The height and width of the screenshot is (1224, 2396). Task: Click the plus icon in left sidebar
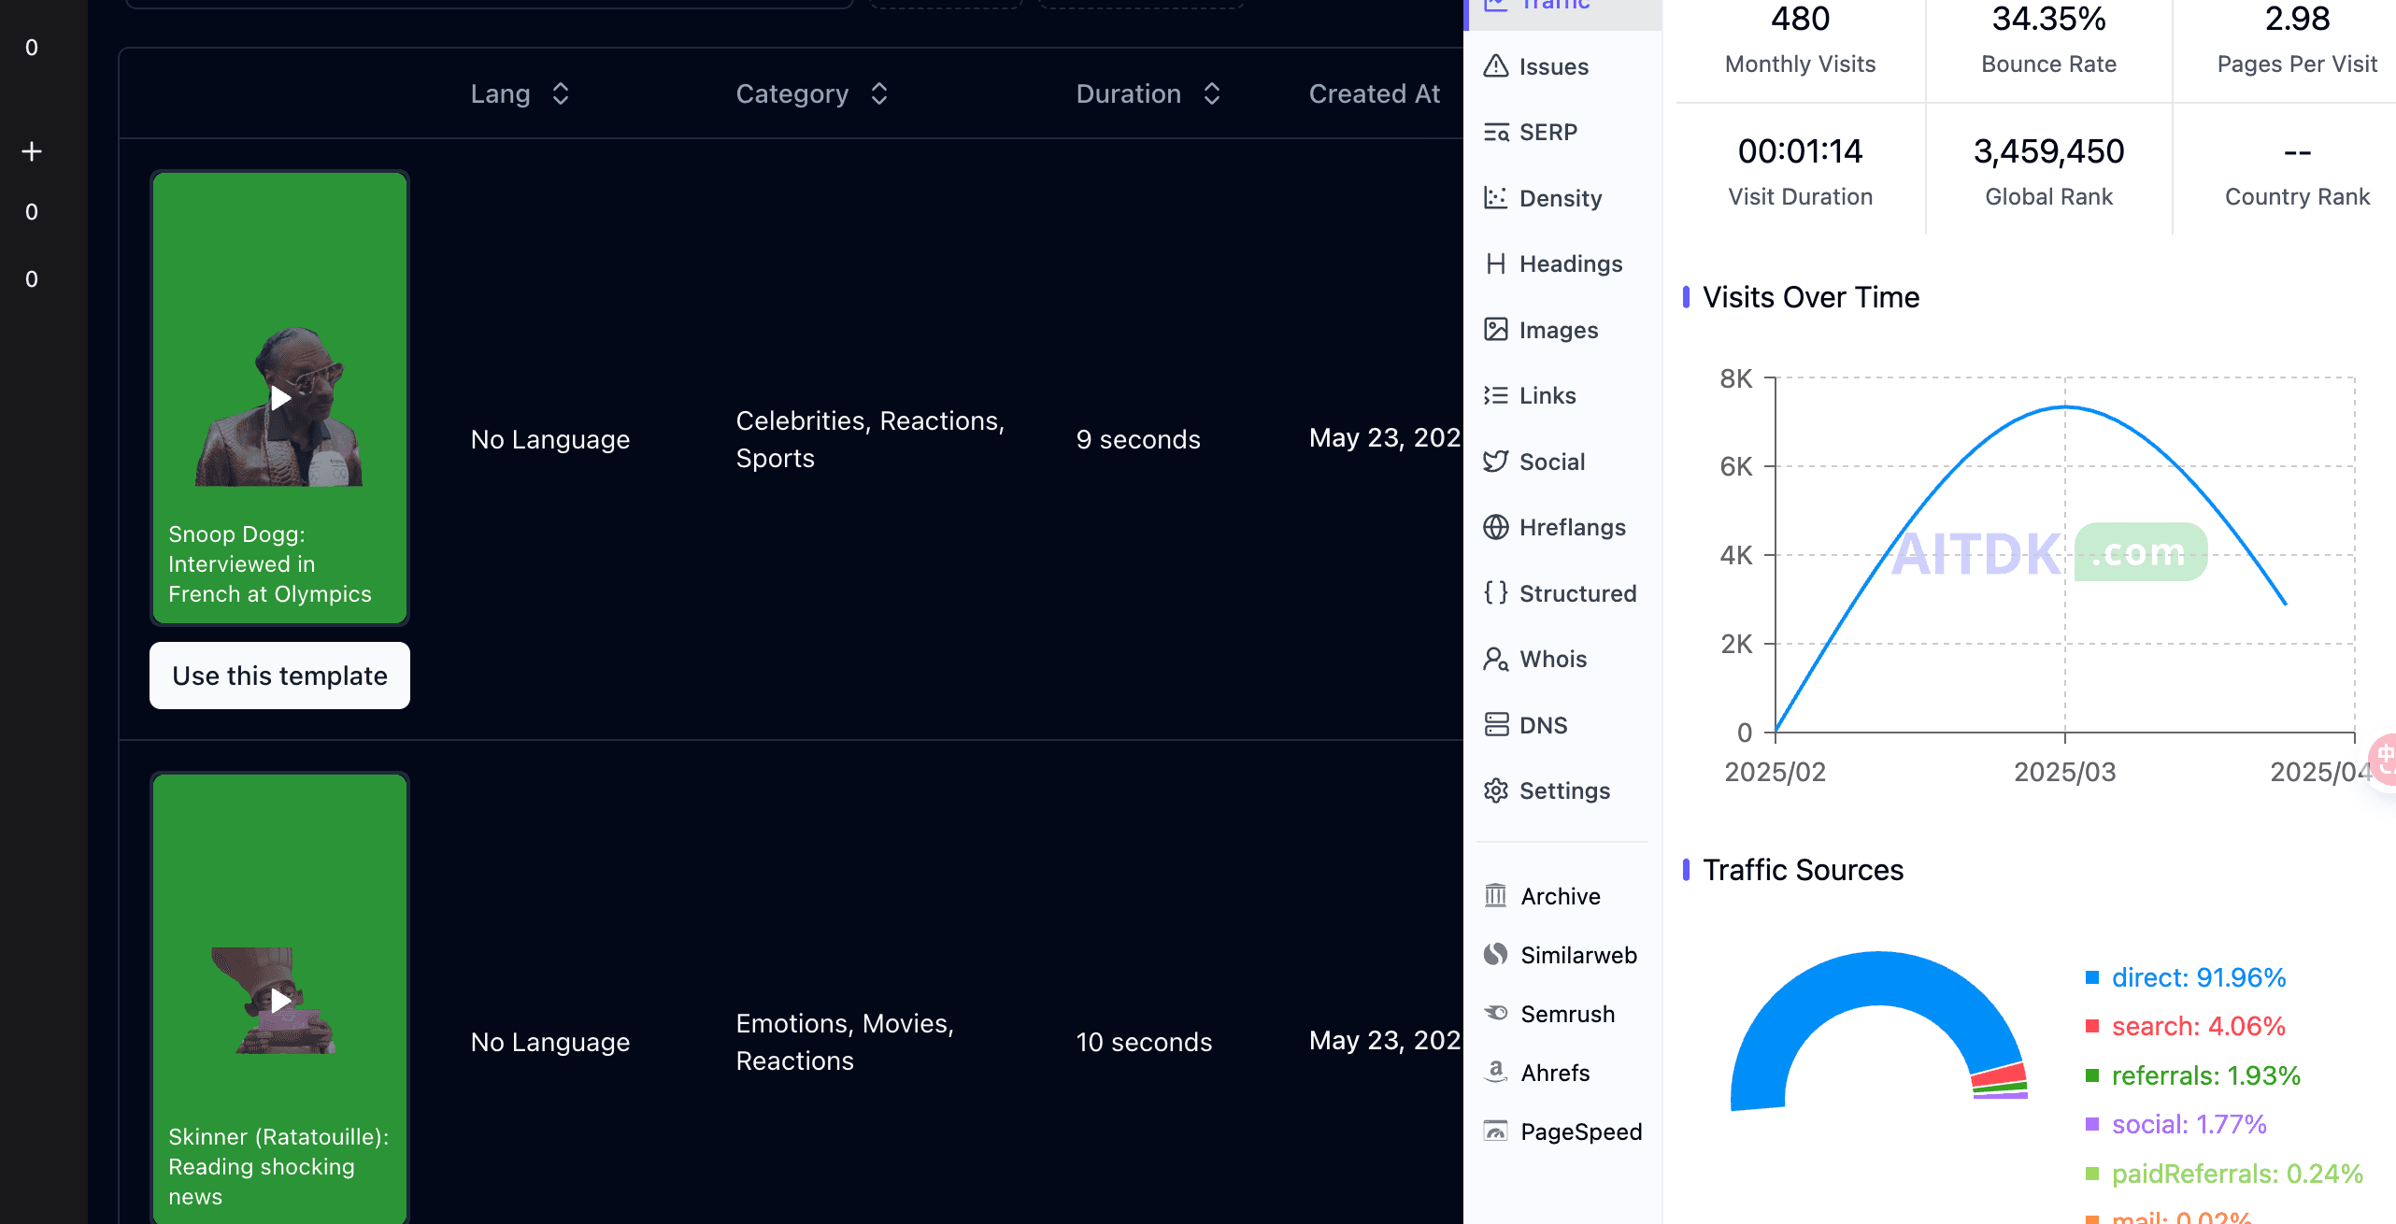click(32, 151)
